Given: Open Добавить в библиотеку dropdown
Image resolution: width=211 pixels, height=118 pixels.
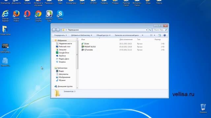Looking at the screenshot, I should (x=81, y=35).
